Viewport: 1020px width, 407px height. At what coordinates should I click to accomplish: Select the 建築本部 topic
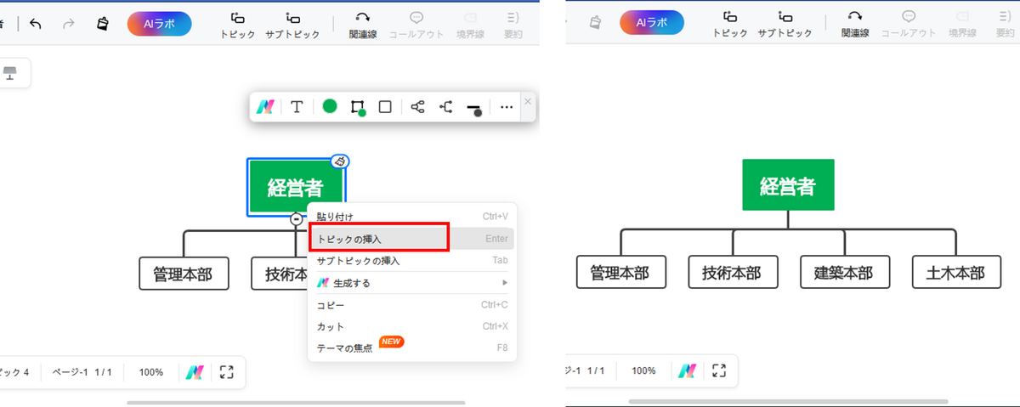pyautogui.click(x=845, y=272)
